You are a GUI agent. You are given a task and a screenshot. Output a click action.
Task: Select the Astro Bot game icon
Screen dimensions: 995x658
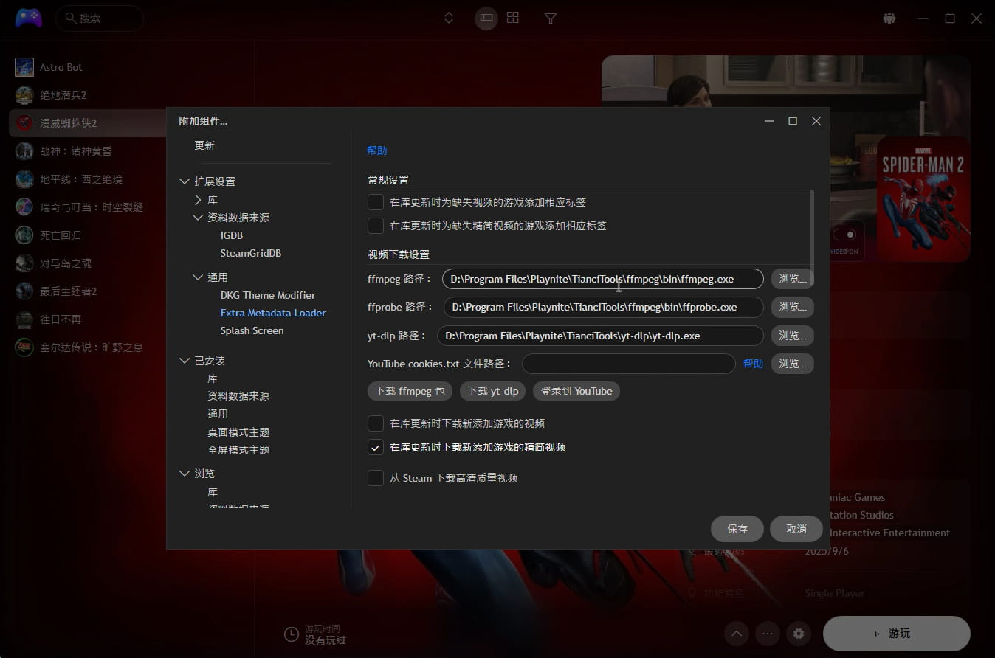coord(24,67)
